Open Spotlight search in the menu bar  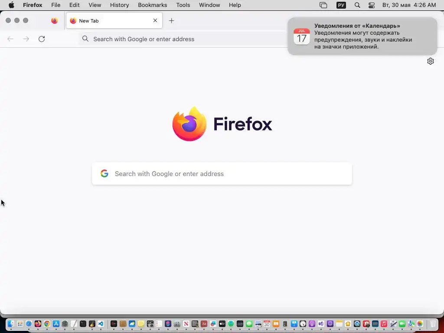(357, 5)
